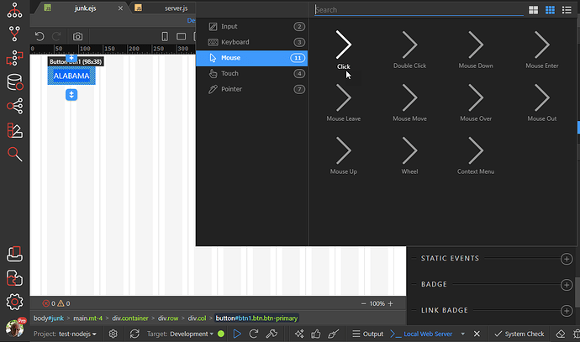580x342 pixels.
Task: Switch to tablet landscape viewport
Action: click(181, 36)
